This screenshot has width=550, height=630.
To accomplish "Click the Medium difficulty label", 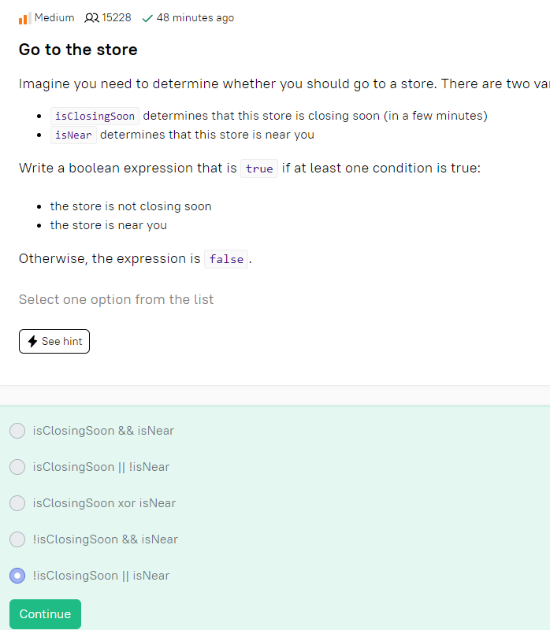I will 54,17.
